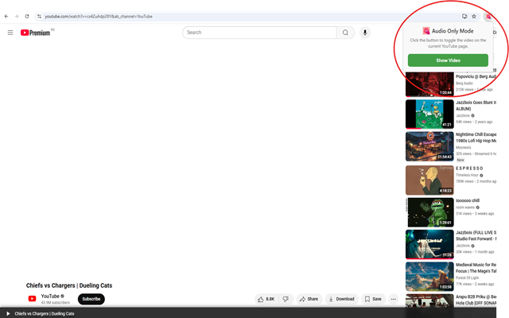Like the video with thumbs up

click(266, 299)
